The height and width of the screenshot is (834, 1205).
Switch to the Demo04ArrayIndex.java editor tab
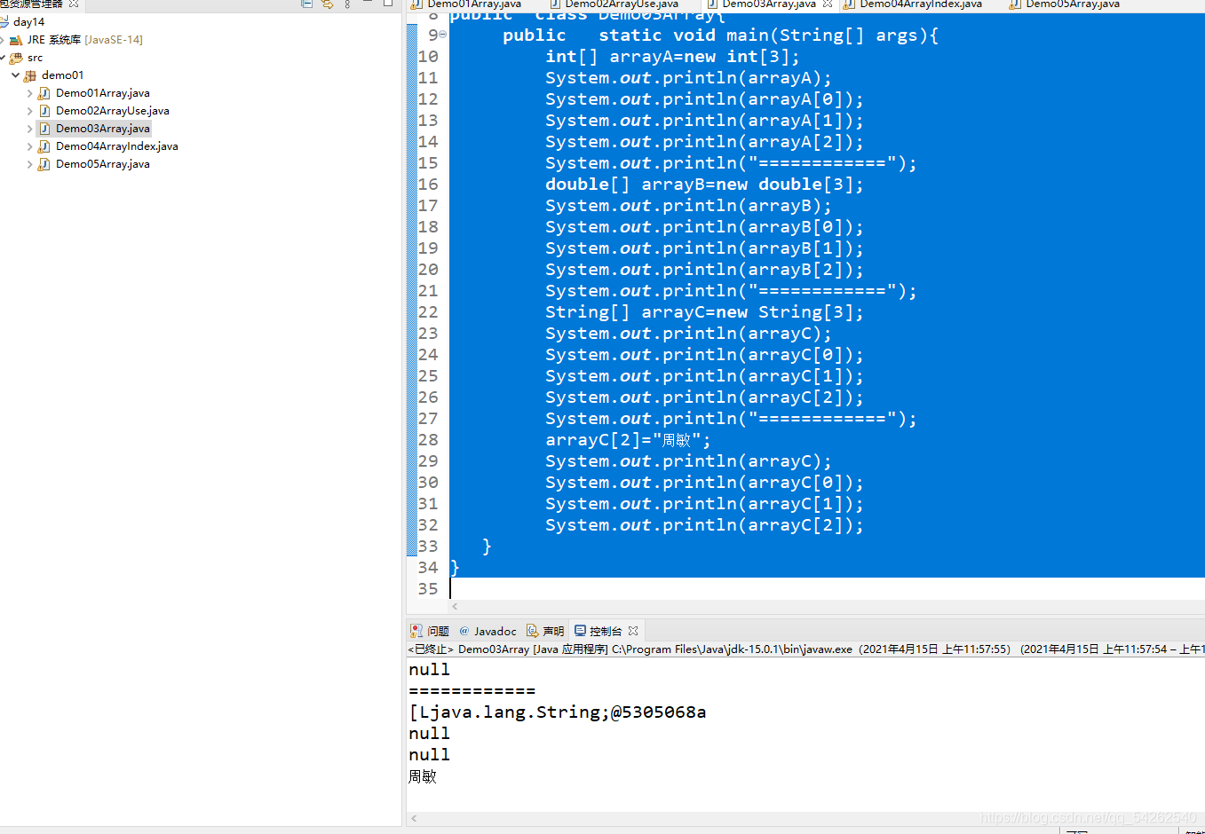tap(921, 4)
